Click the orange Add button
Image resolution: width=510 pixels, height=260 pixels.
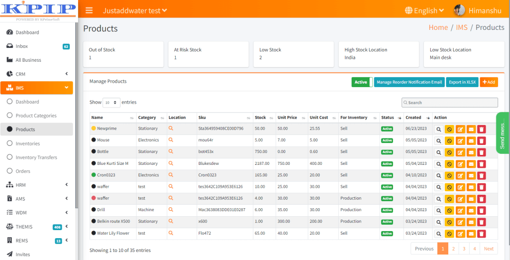click(x=489, y=82)
